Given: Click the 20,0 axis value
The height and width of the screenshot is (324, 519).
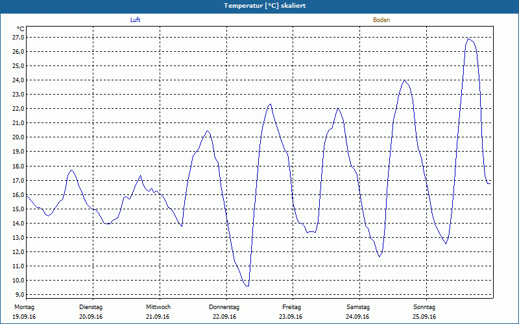Looking at the screenshot, I should click(18, 137).
